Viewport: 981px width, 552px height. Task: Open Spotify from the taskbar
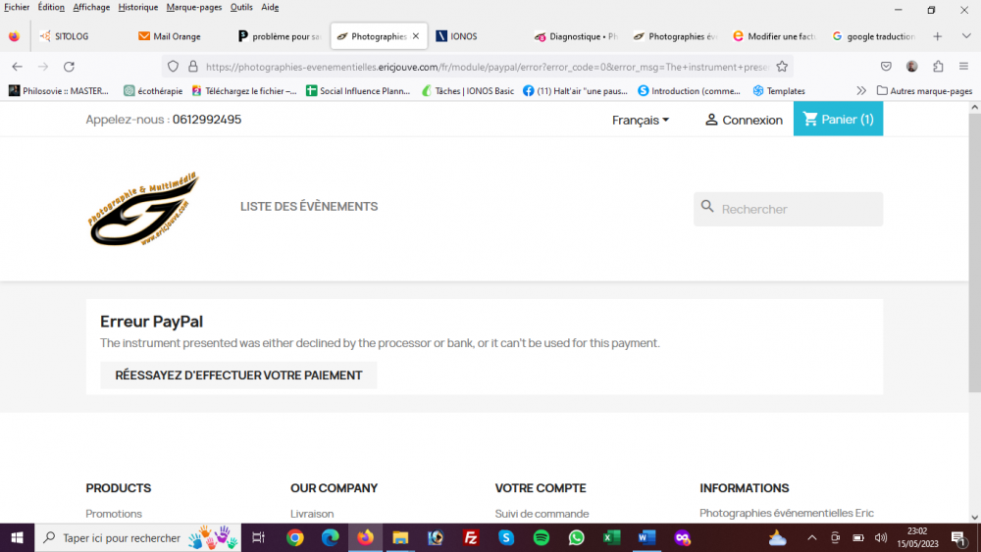tap(542, 537)
